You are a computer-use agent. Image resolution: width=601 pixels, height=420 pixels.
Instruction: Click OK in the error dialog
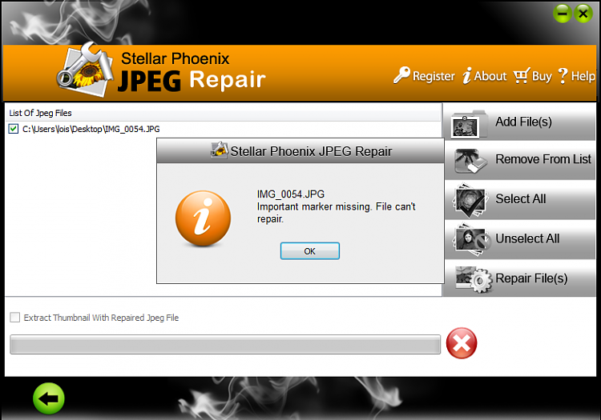tap(309, 251)
